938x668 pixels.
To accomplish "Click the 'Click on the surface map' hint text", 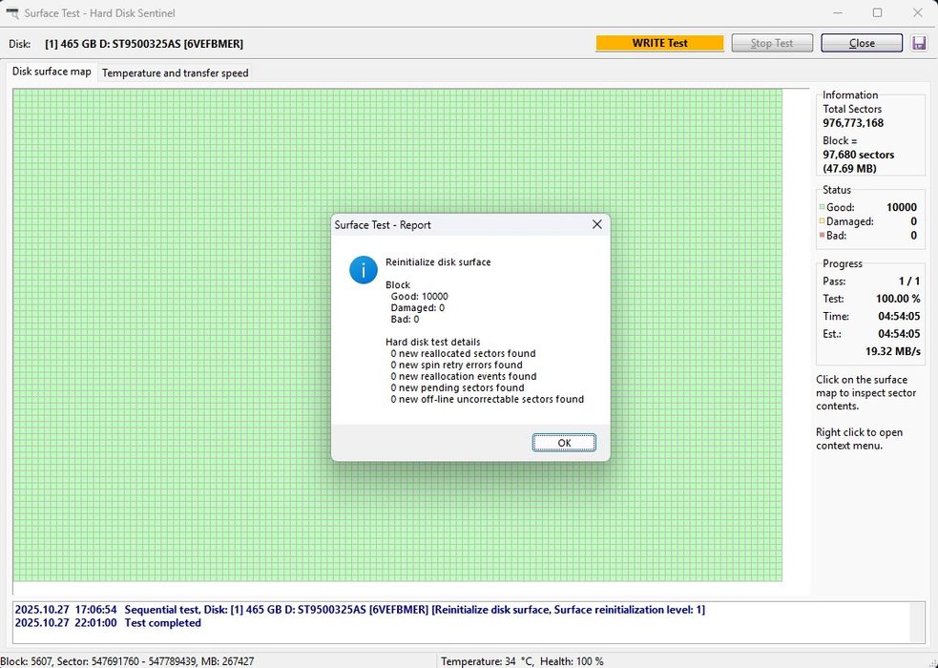I will 865,393.
